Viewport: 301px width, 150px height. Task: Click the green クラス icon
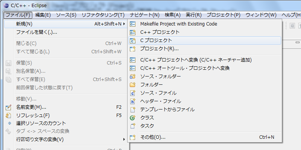(x=133, y=118)
